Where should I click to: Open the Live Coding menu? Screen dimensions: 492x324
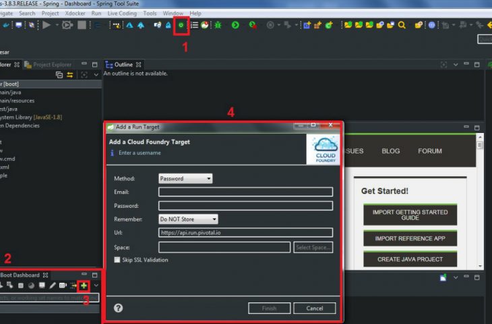coord(122,13)
